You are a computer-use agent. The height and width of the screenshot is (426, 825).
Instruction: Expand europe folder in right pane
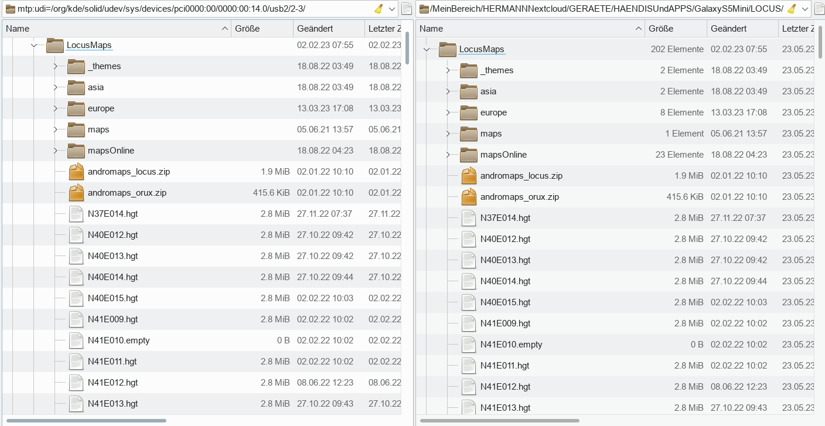coord(448,113)
